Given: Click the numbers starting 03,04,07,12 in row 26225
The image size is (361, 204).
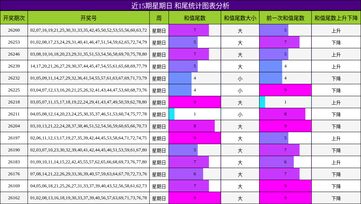Looking at the screenshot, I should pos(89,90).
